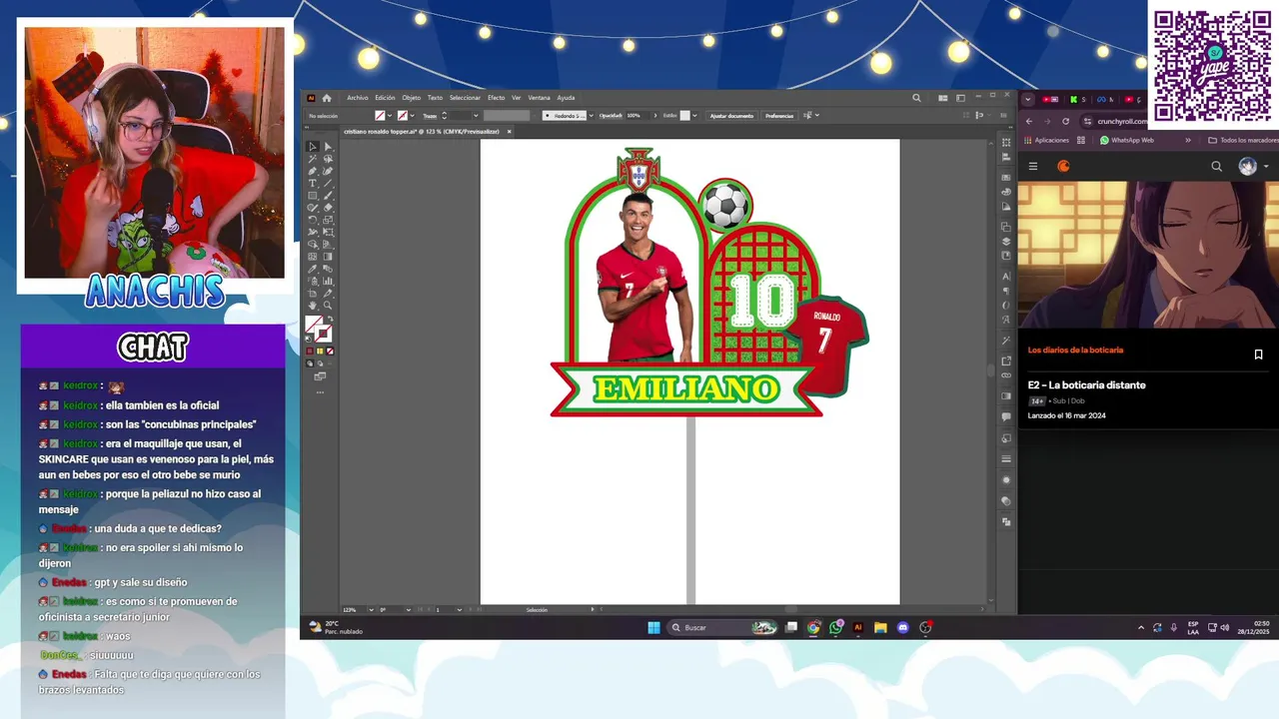Screen dimensions: 1279x719
Task: Open WhatsApp Web bookmark in browser
Action: click(1126, 140)
